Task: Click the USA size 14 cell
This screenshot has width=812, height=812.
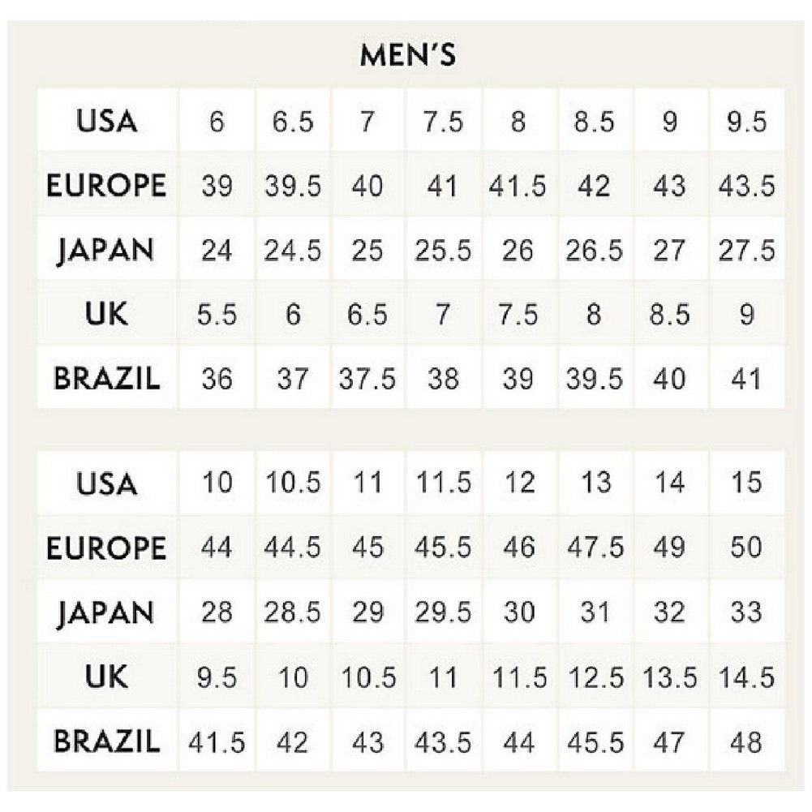Action: pyautogui.click(x=669, y=483)
